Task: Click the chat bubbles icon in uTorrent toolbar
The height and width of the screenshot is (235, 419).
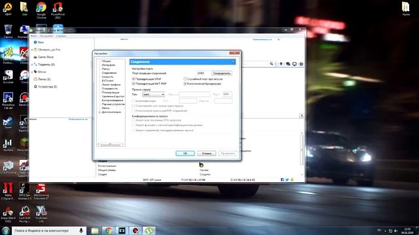Action: pyautogui.click(x=288, y=64)
